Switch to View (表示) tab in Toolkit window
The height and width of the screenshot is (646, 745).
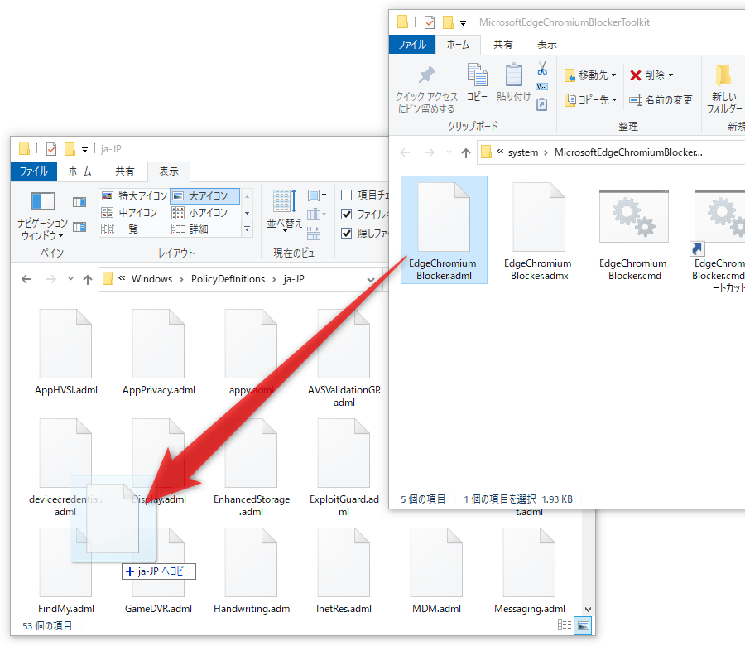(547, 45)
